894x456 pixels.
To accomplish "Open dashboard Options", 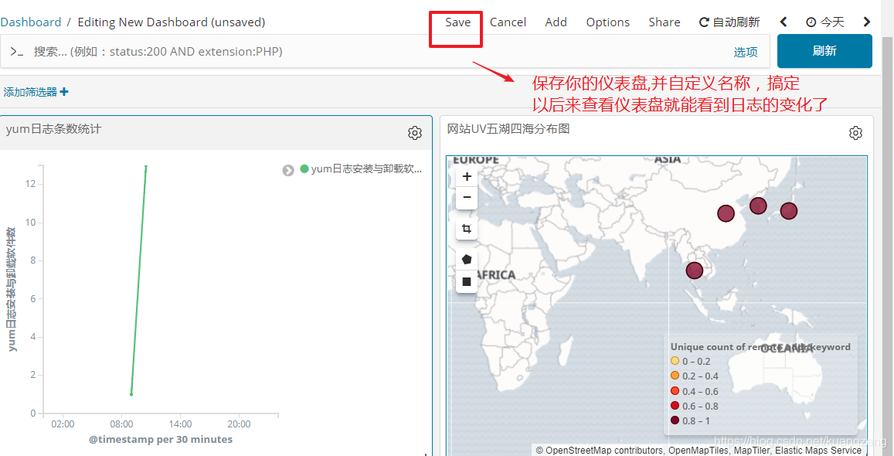I will pyautogui.click(x=608, y=22).
